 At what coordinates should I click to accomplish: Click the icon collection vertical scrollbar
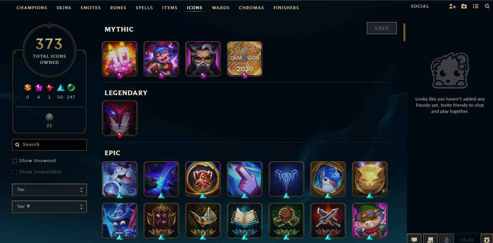pyautogui.click(x=404, y=32)
